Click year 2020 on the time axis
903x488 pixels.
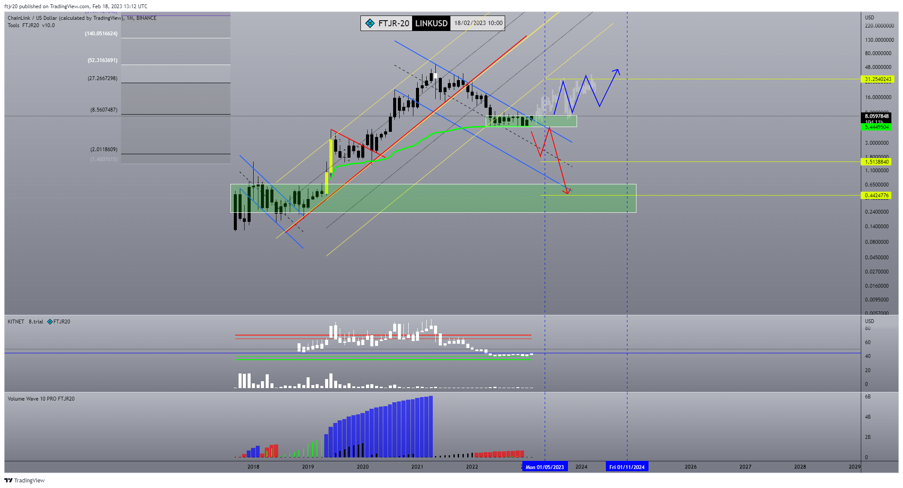click(x=363, y=467)
